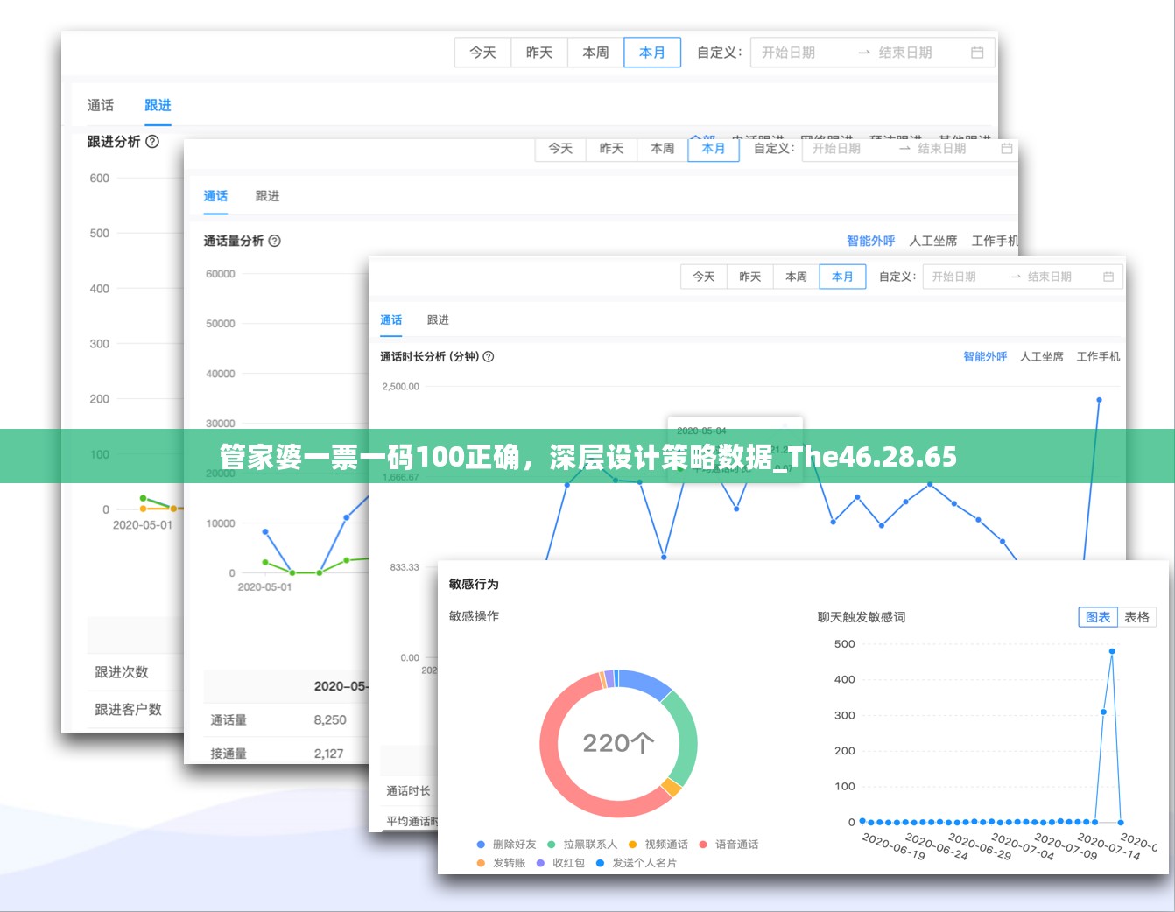Click 本周 in rearmost window

click(596, 53)
